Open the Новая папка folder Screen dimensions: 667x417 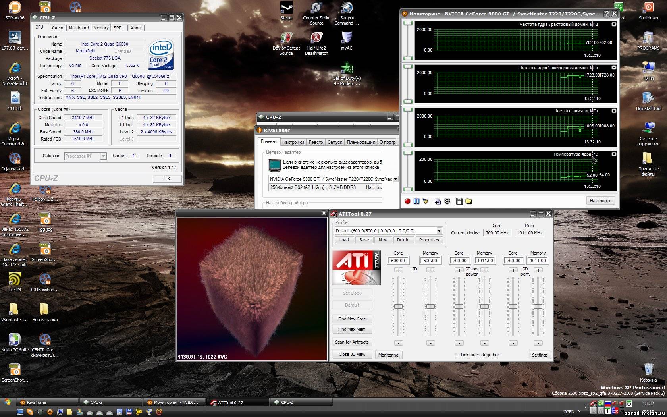(x=45, y=313)
